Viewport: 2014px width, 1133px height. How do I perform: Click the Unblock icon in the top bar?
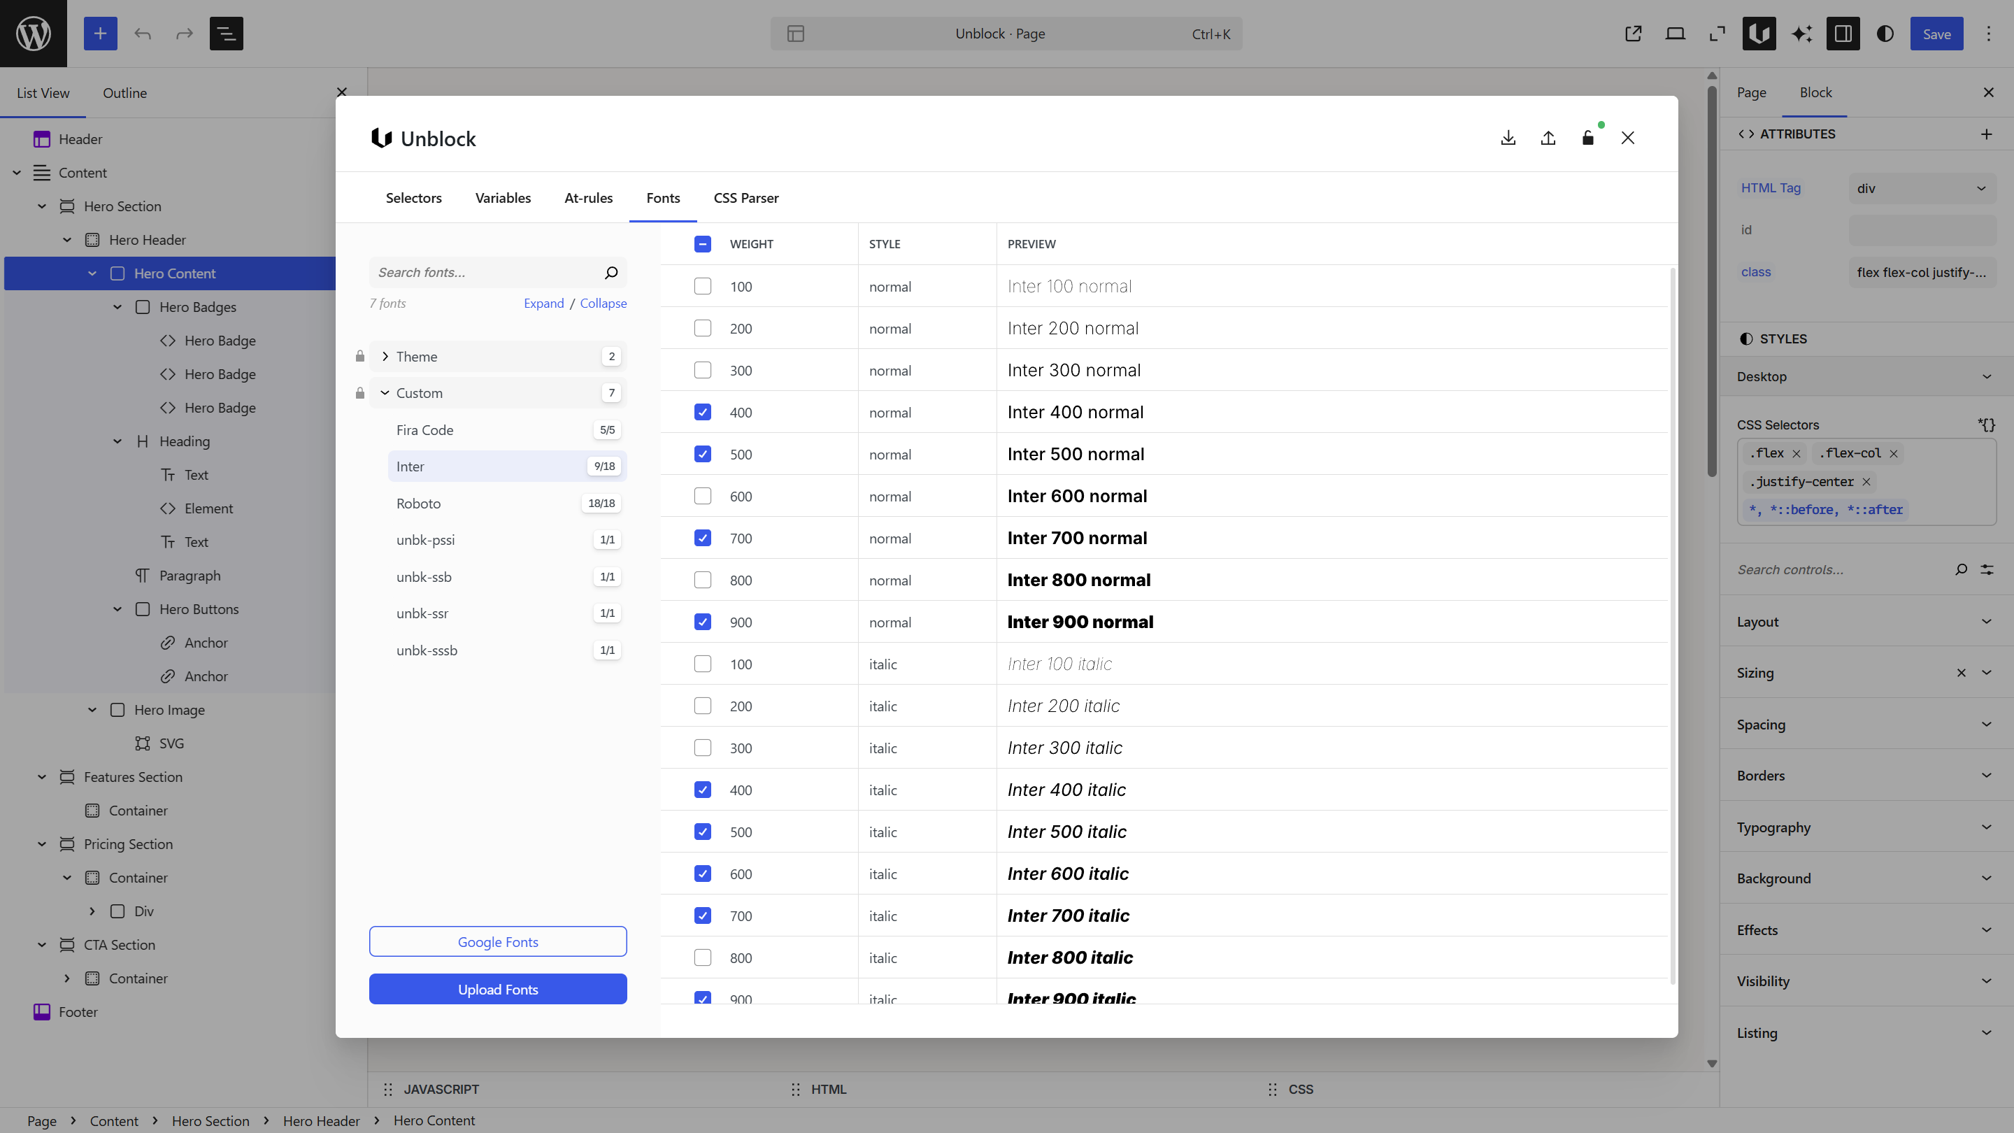coord(1759,34)
